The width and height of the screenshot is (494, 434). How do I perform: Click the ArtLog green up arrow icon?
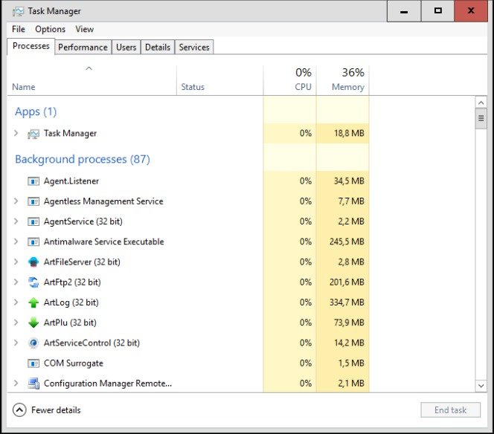tap(33, 302)
